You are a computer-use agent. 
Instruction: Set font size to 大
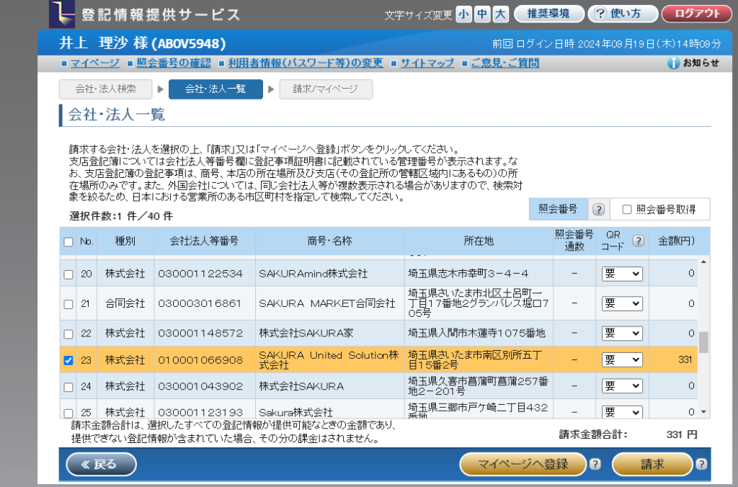501,14
